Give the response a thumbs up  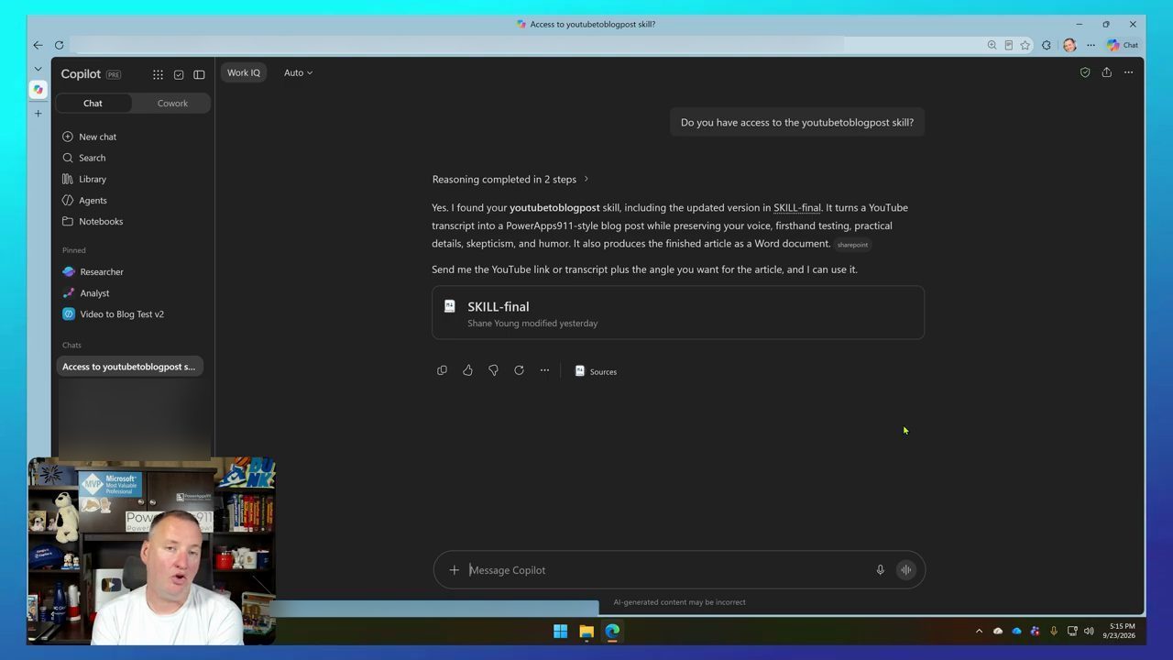(467, 370)
